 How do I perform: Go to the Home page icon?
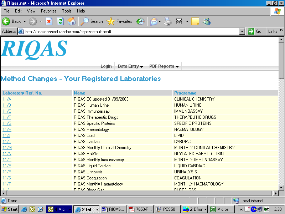pos(72,21)
